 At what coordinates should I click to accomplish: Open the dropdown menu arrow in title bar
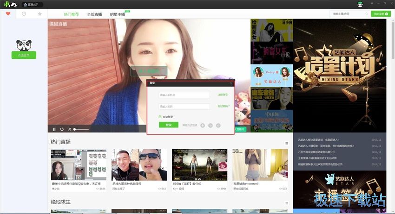point(372,4)
